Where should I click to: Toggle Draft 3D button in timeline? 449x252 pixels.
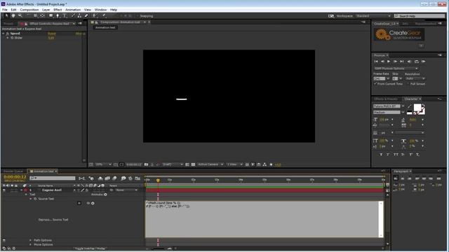91,178
